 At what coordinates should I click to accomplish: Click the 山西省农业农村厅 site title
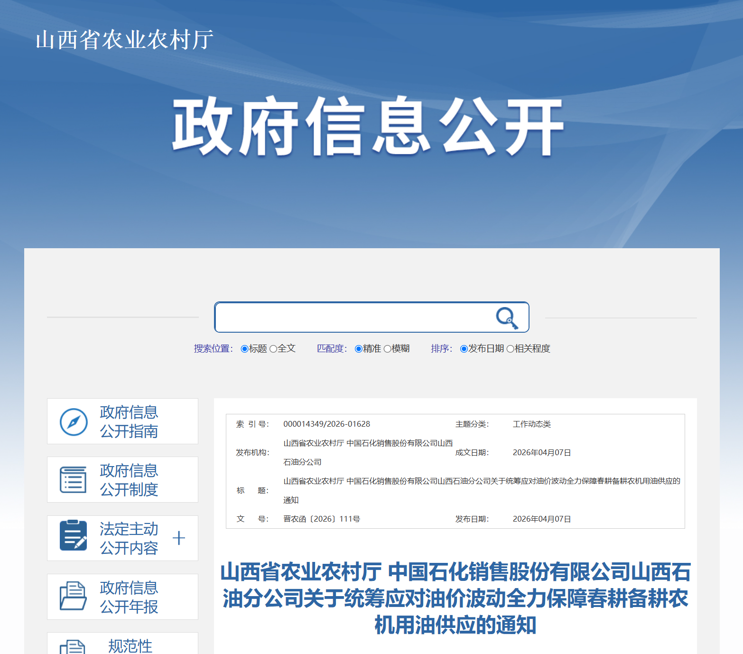[124, 40]
